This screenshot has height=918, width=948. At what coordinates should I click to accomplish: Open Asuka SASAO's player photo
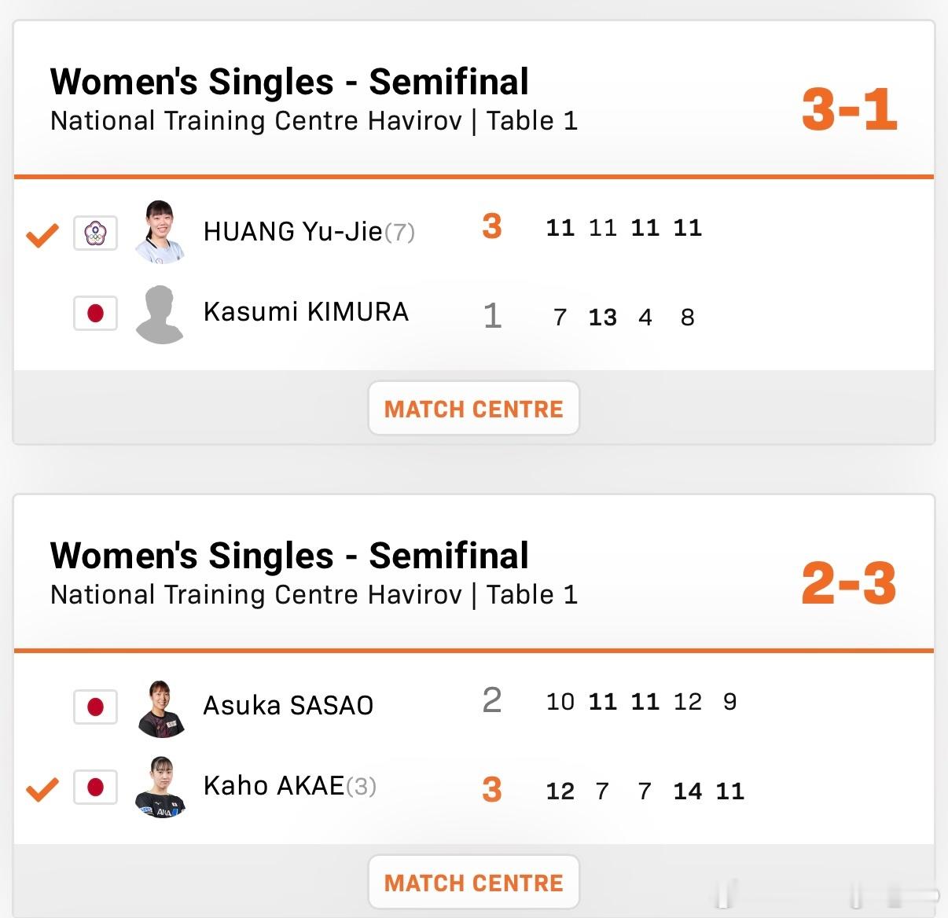point(160,709)
